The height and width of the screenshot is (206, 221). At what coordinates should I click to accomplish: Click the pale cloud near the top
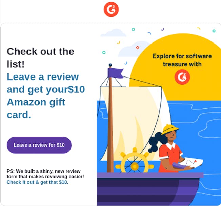click(114, 33)
